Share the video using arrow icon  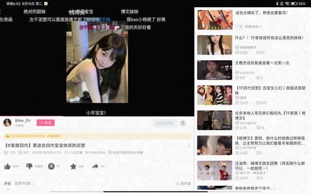[x=95, y=166]
